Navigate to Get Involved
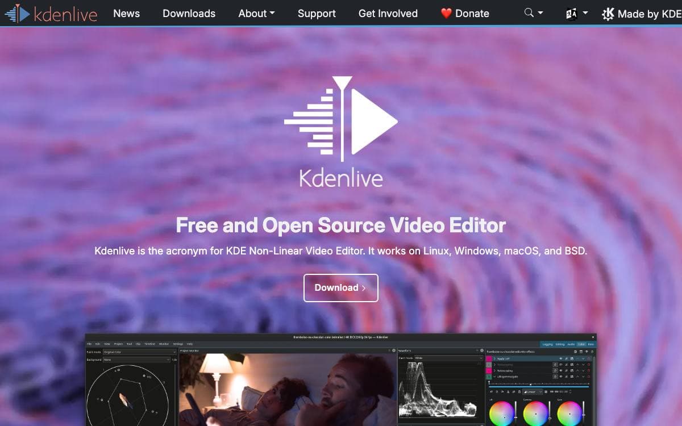The width and height of the screenshot is (682, 426). [388, 13]
